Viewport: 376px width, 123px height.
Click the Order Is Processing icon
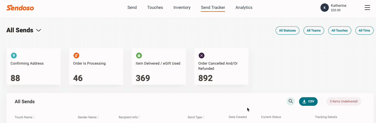76,56
